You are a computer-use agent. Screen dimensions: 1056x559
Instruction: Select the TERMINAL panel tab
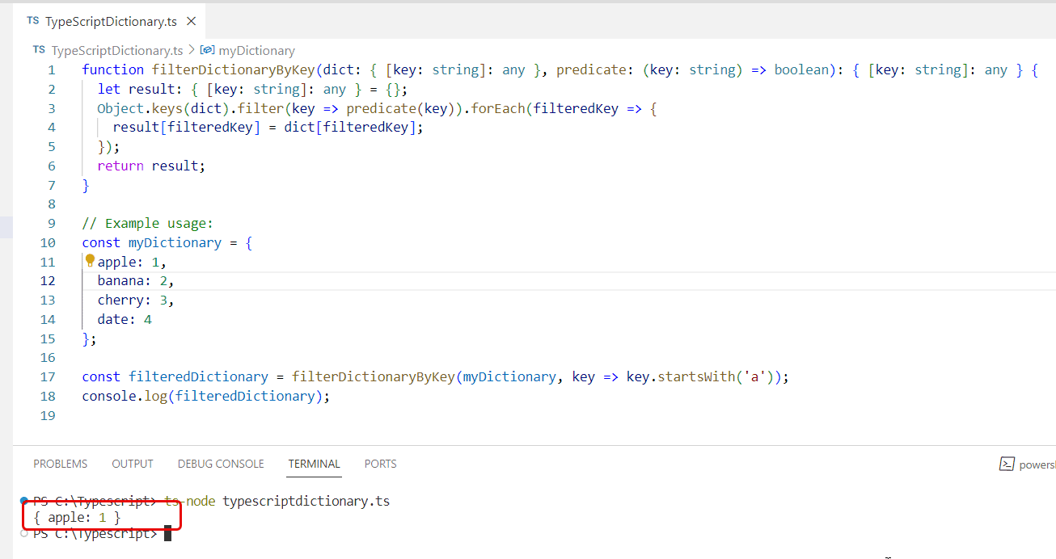(315, 464)
